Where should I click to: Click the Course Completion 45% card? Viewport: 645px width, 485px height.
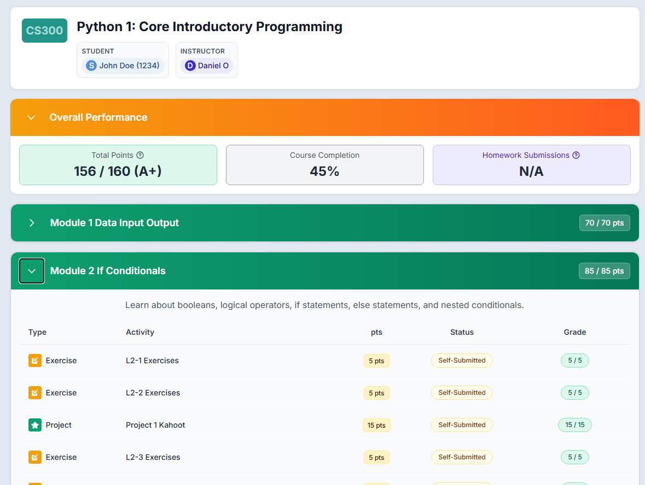324,165
